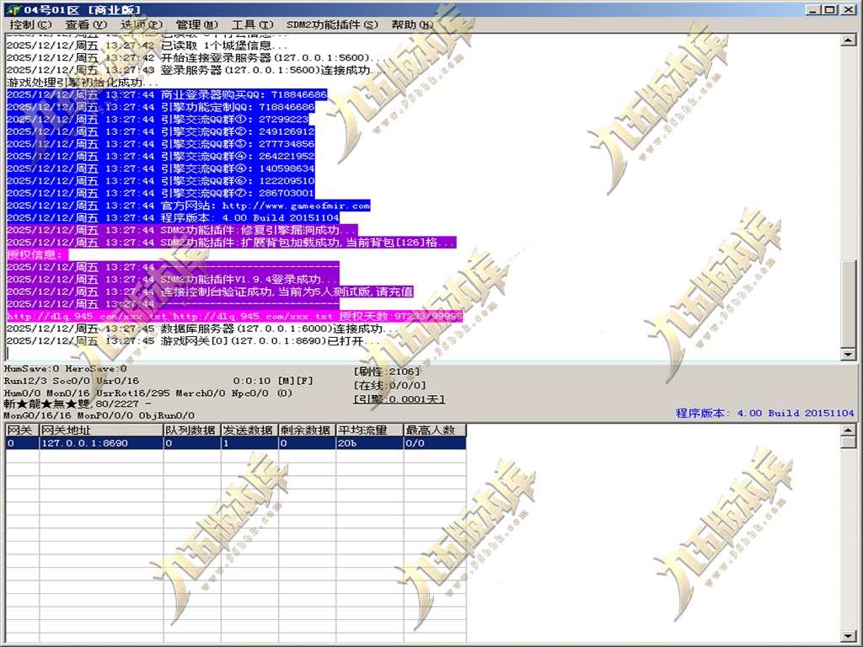Click the 已读取 1个城堡信息 log line
This screenshot has height=647, width=863.
(x=147, y=45)
